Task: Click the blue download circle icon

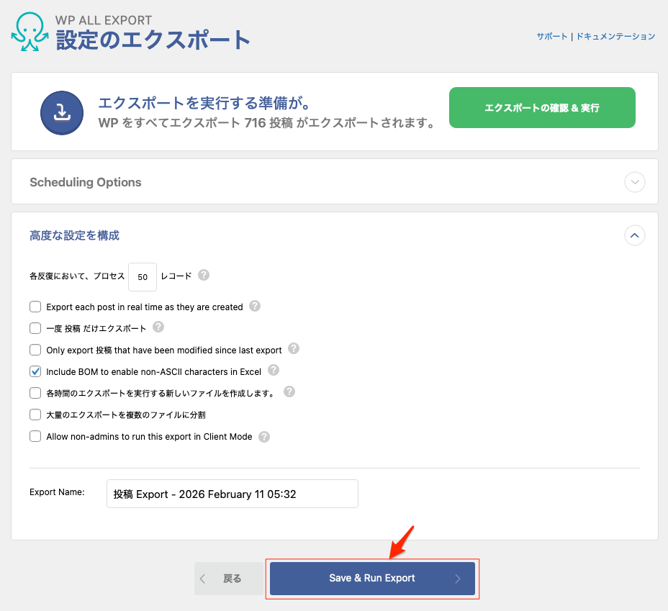Action: pyautogui.click(x=63, y=112)
